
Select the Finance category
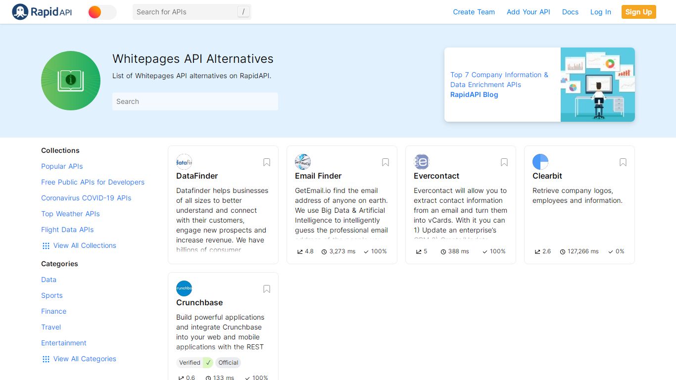point(53,311)
